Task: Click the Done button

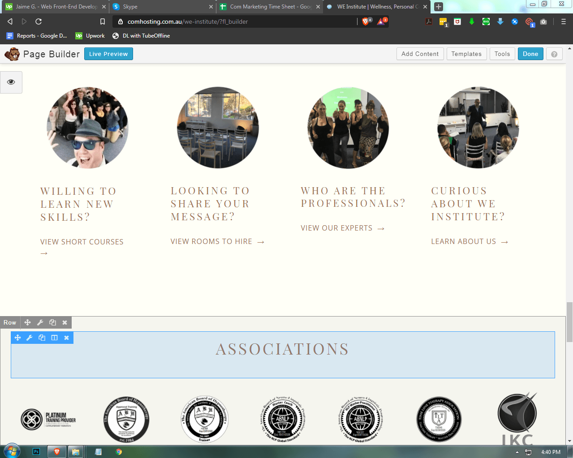Action: [530, 54]
